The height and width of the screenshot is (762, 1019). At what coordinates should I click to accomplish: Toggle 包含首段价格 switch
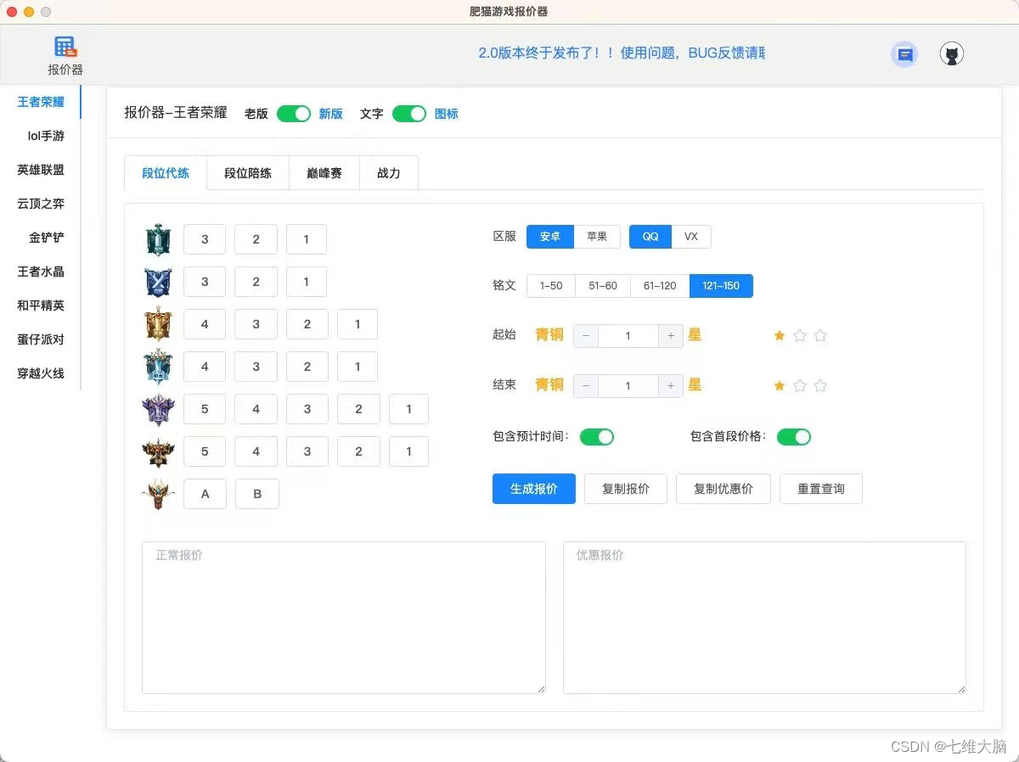click(794, 437)
